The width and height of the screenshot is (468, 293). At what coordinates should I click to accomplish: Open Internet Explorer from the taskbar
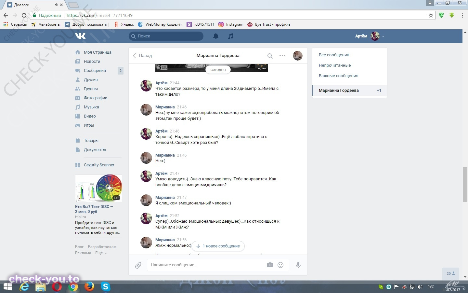click(x=24, y=287)
